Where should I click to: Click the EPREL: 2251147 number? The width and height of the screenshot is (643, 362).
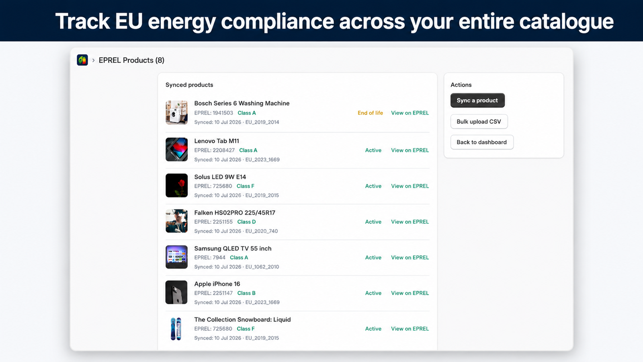point(213,293)
